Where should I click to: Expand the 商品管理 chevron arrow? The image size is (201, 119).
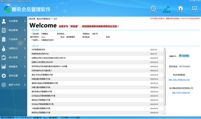coord(25,30)
